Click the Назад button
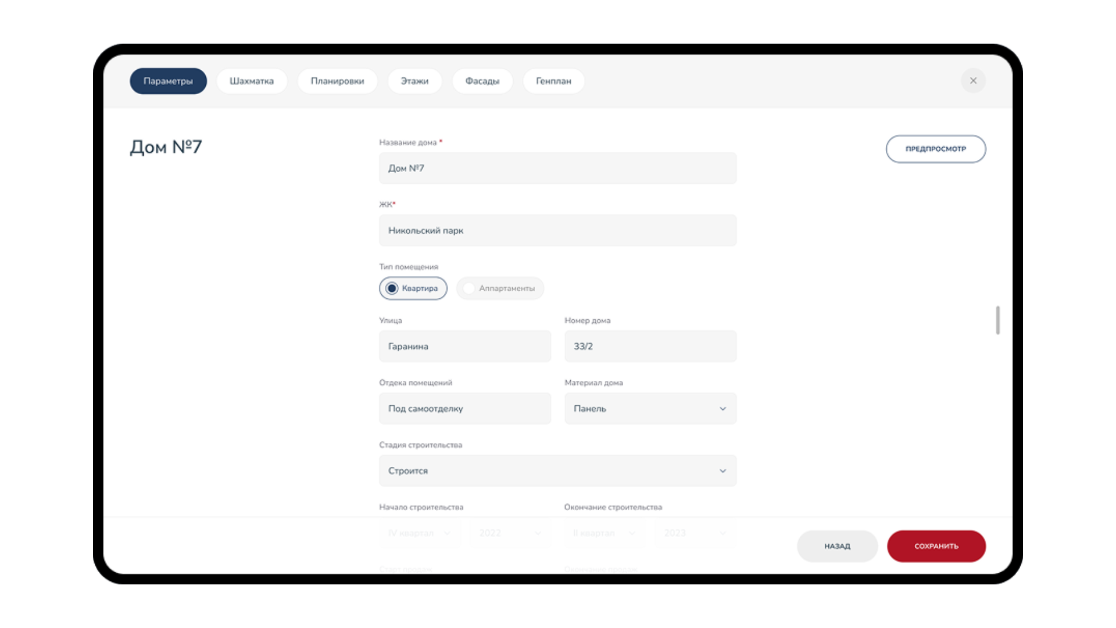This screenshot has width=1116, height=628. [x=837, y=546]
